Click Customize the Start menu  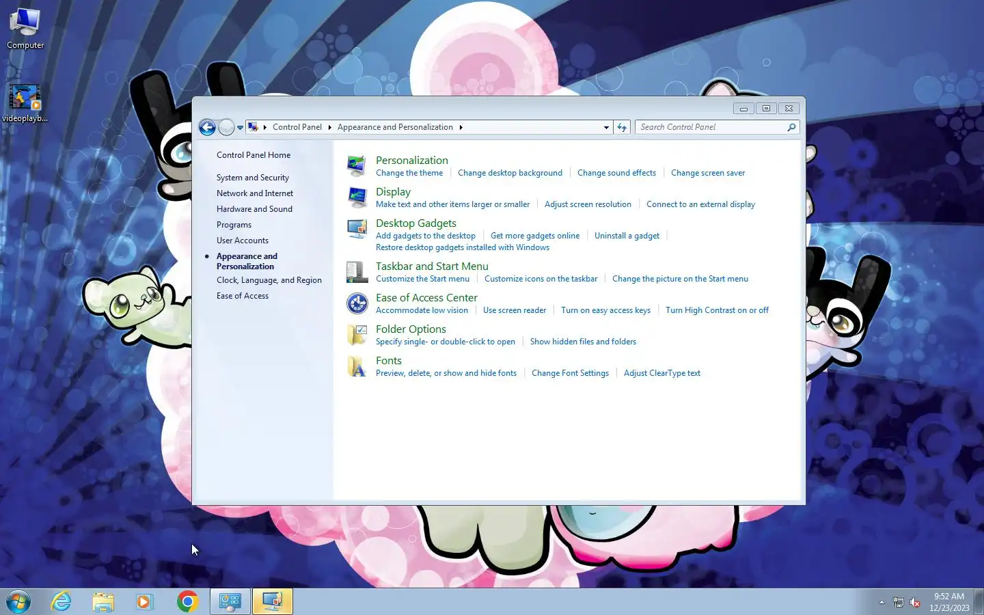point(422,279)
